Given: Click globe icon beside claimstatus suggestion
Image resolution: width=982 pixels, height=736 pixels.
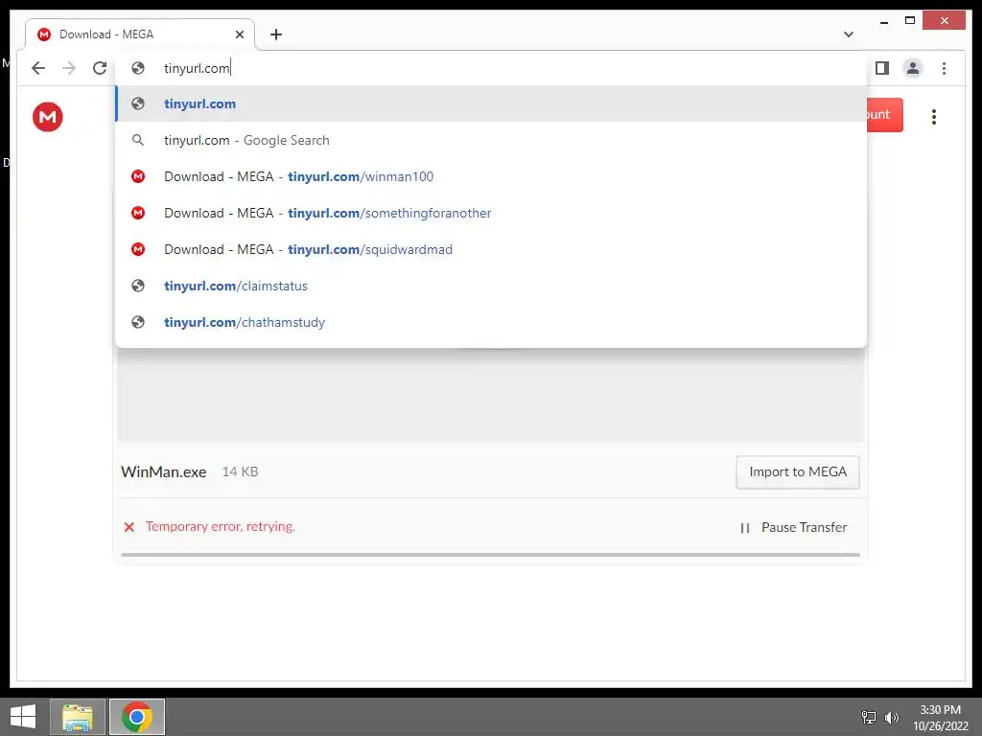Looking at the screenshot, I should pyautogui.click(x=138, y=286).
